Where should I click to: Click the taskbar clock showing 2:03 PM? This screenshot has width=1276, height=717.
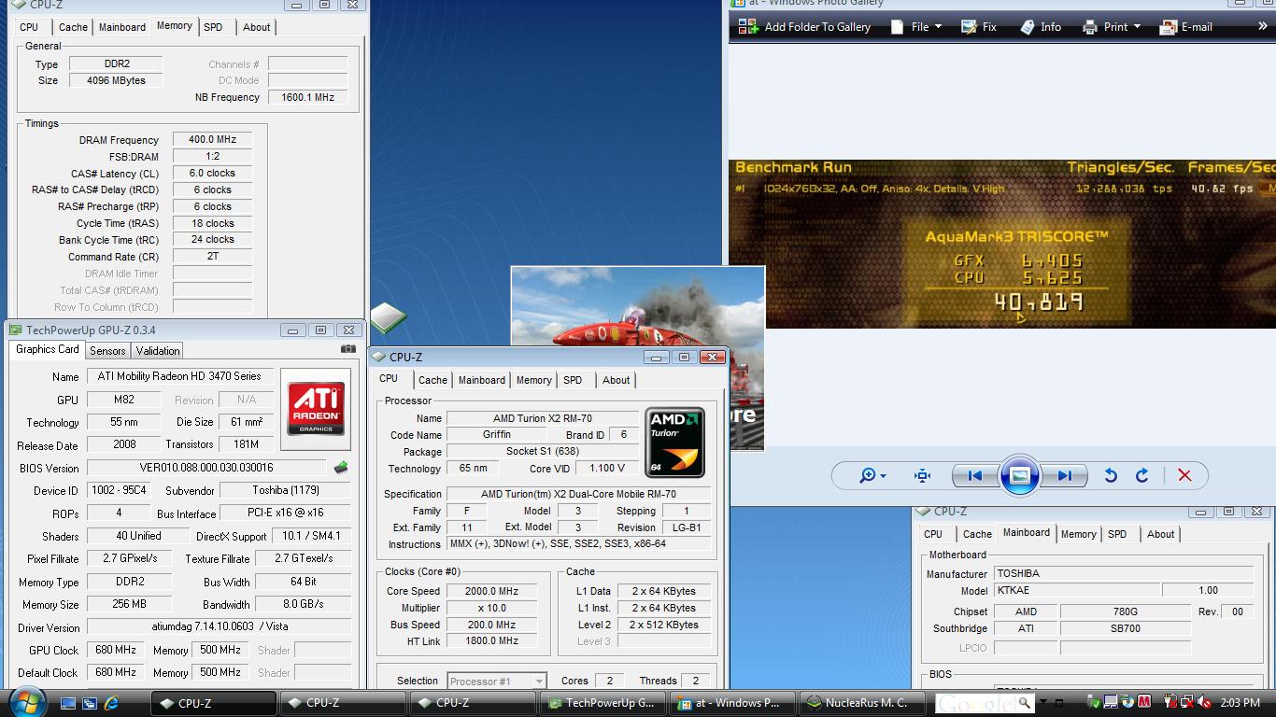[1240, 703]
